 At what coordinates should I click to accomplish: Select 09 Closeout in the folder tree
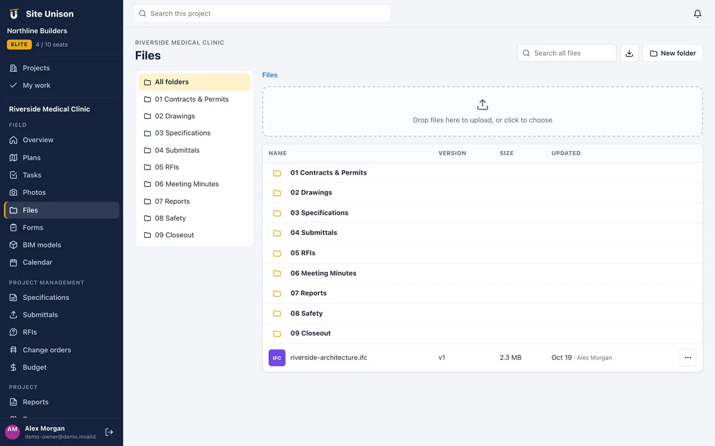[195, 235]
